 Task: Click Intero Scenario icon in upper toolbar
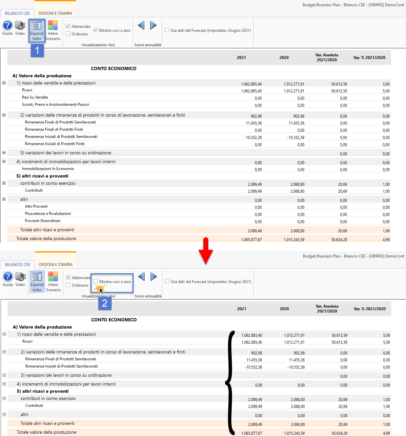coord(53,30)
